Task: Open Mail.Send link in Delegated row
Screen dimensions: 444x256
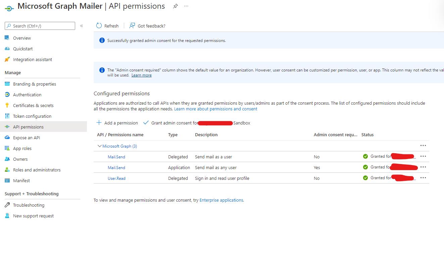Action: [116, 157]
